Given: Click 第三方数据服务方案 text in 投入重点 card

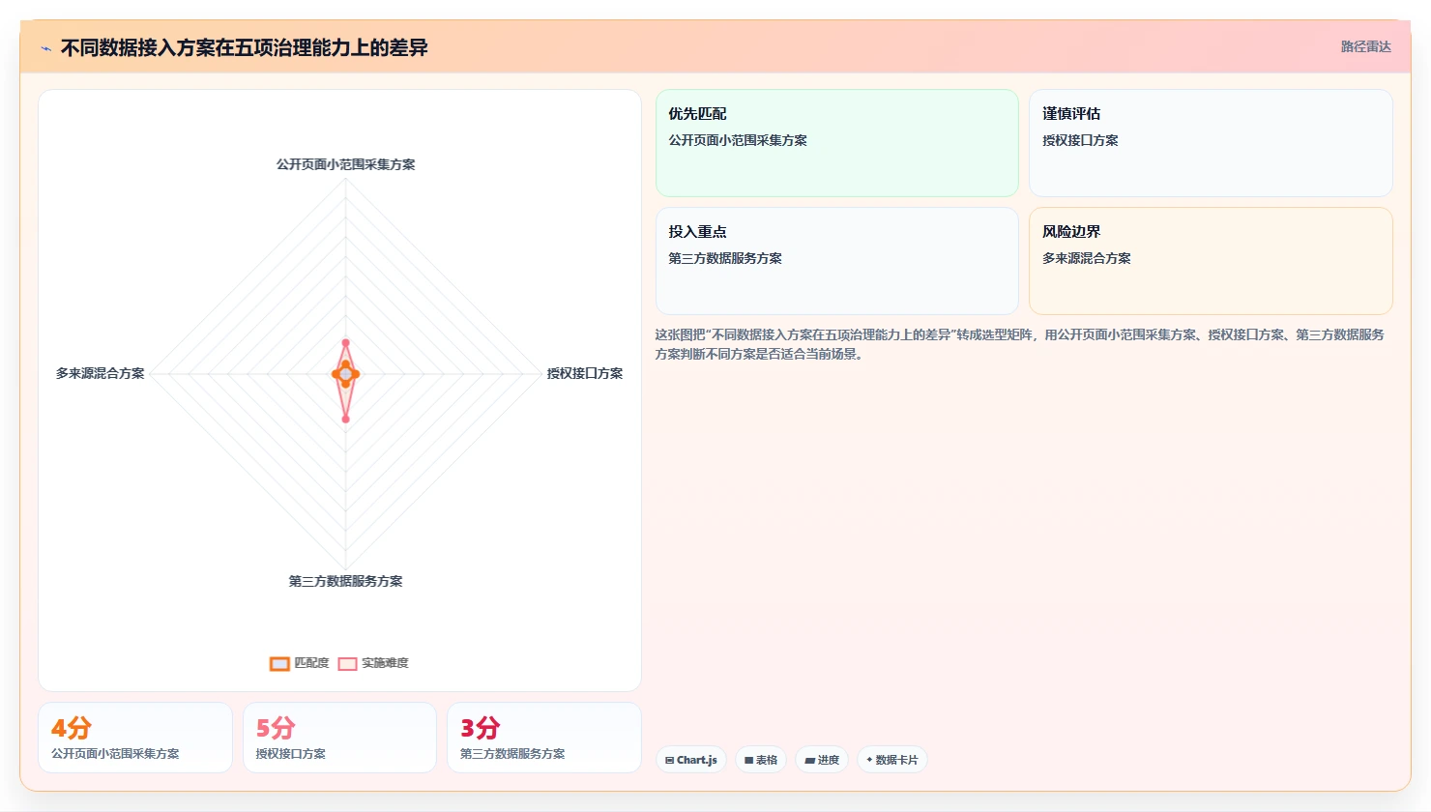Looking at the screenshot, I should pyautogui.click(x=725, y=258).
